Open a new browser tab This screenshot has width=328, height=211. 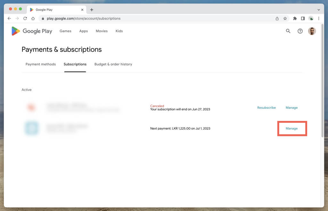coord(92,10)
